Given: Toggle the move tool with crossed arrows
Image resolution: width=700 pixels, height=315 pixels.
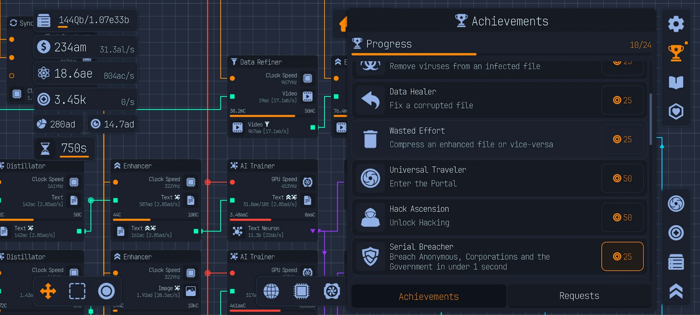Looking at the screenshot, I should pos(48,290).
